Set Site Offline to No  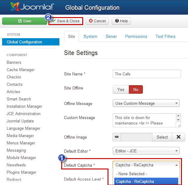[x=136, y=89]
